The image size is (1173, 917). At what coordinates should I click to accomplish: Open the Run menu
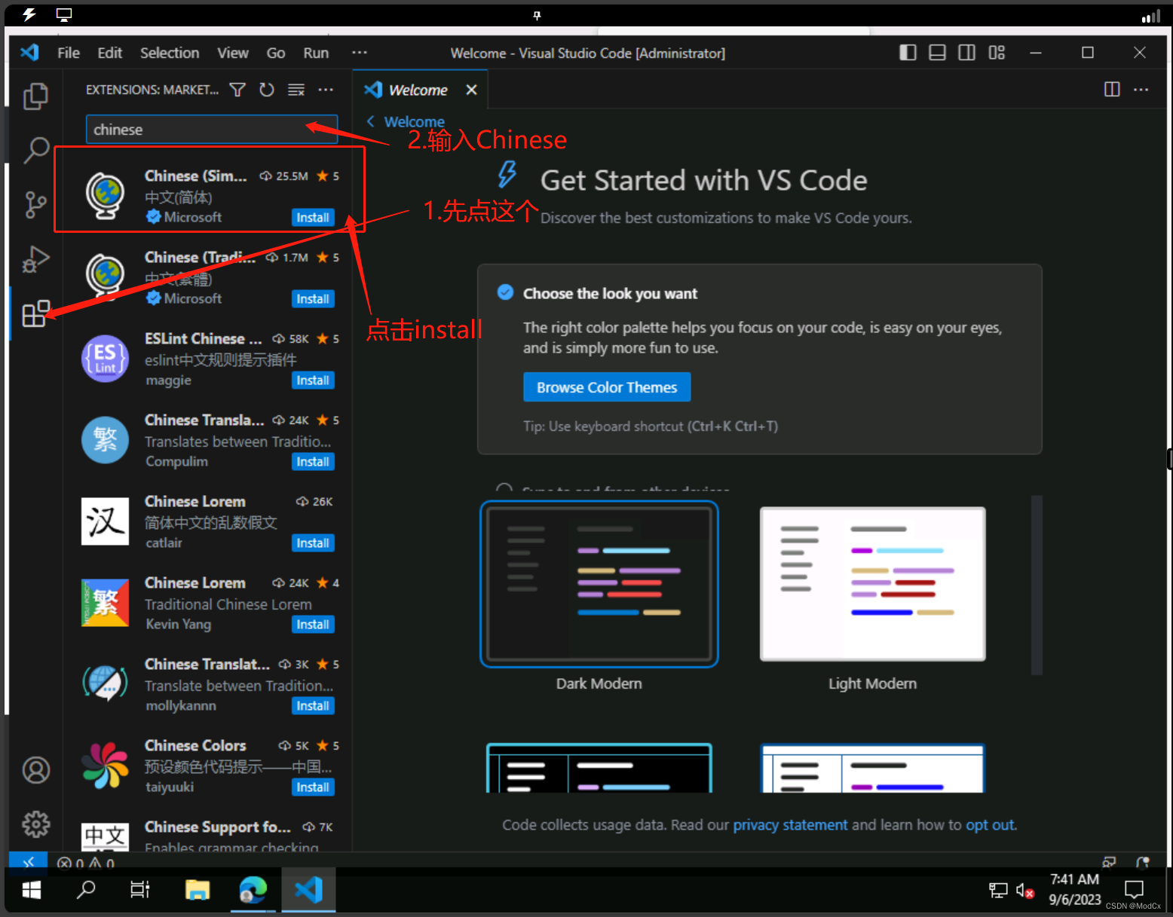[x=316, y=53]
